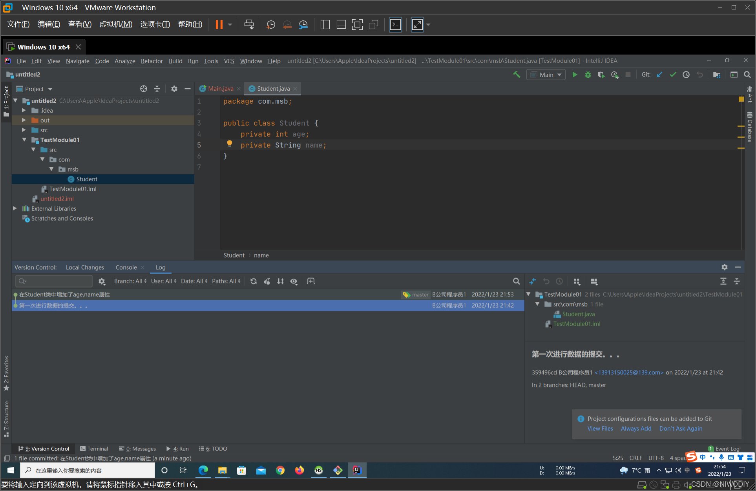Toggle the Structure tool window
The image size is (756, 491).
(6, 419)
